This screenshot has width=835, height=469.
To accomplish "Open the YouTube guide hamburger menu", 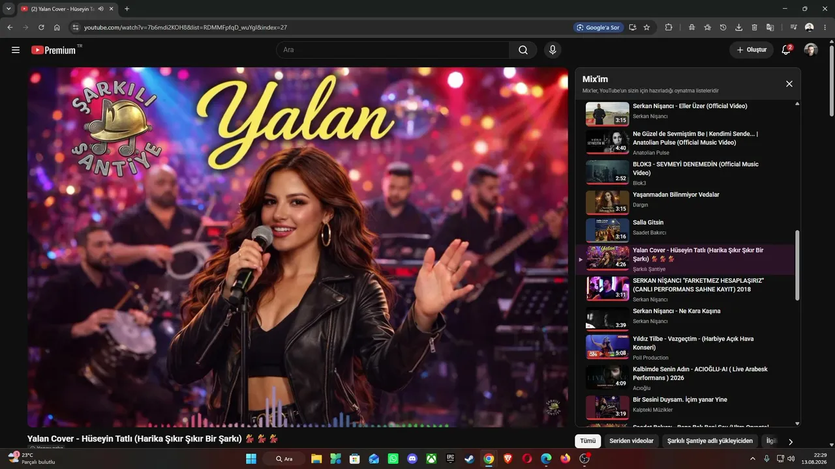I will click(16, 50).
